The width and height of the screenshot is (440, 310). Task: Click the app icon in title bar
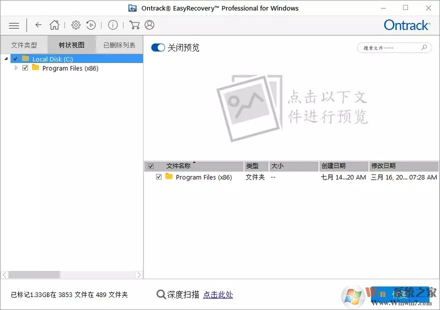(x=132, y=8)
